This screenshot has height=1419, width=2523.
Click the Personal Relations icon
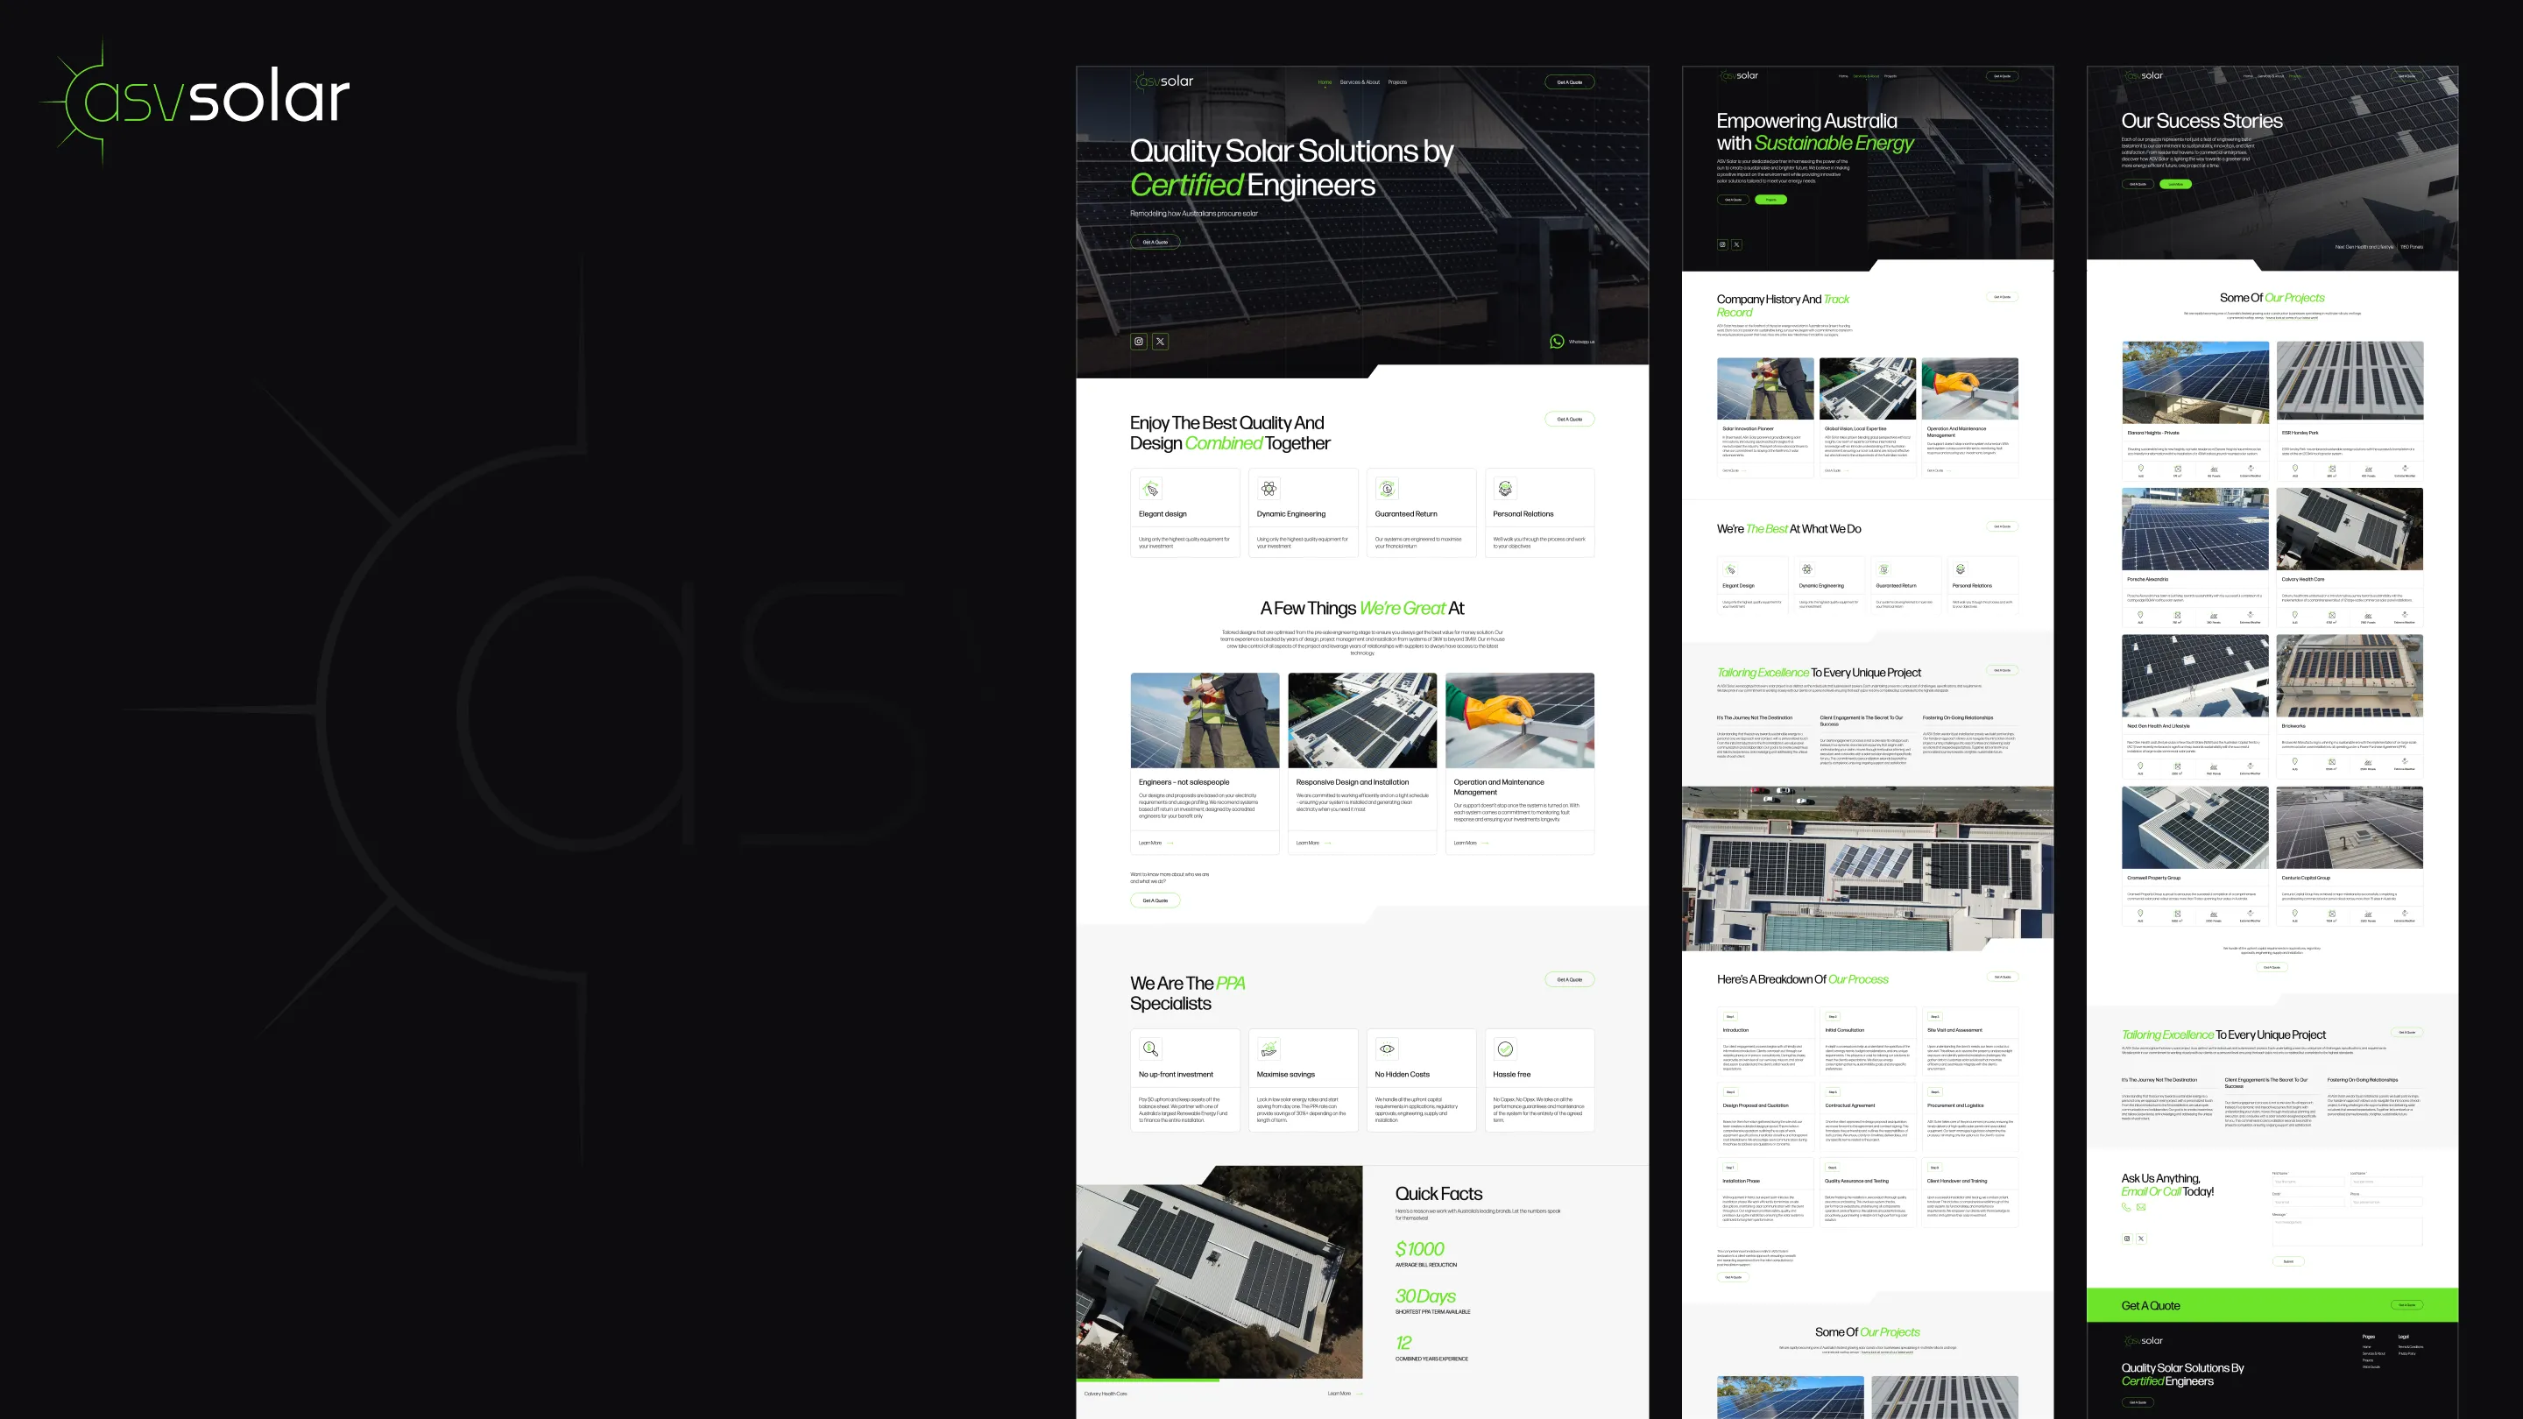click(1505, 489)
